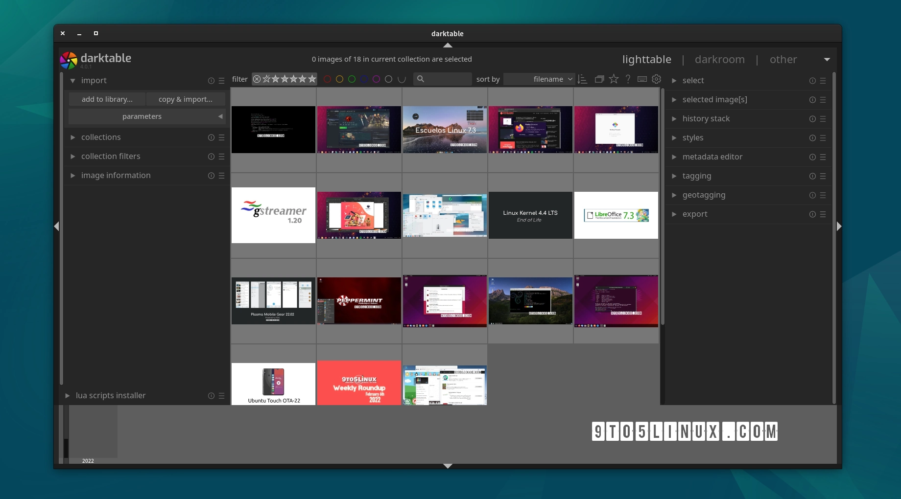Select the Ubuntu Touch OTA-22 thumbnail
The image size is (901, 499).
[273, 384]
